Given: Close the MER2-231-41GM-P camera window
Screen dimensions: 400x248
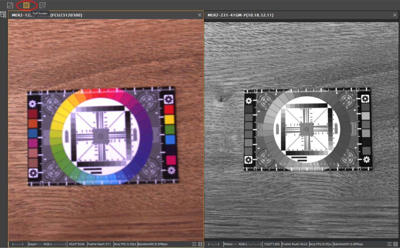Looking at the screenshot, I should 395,15.
